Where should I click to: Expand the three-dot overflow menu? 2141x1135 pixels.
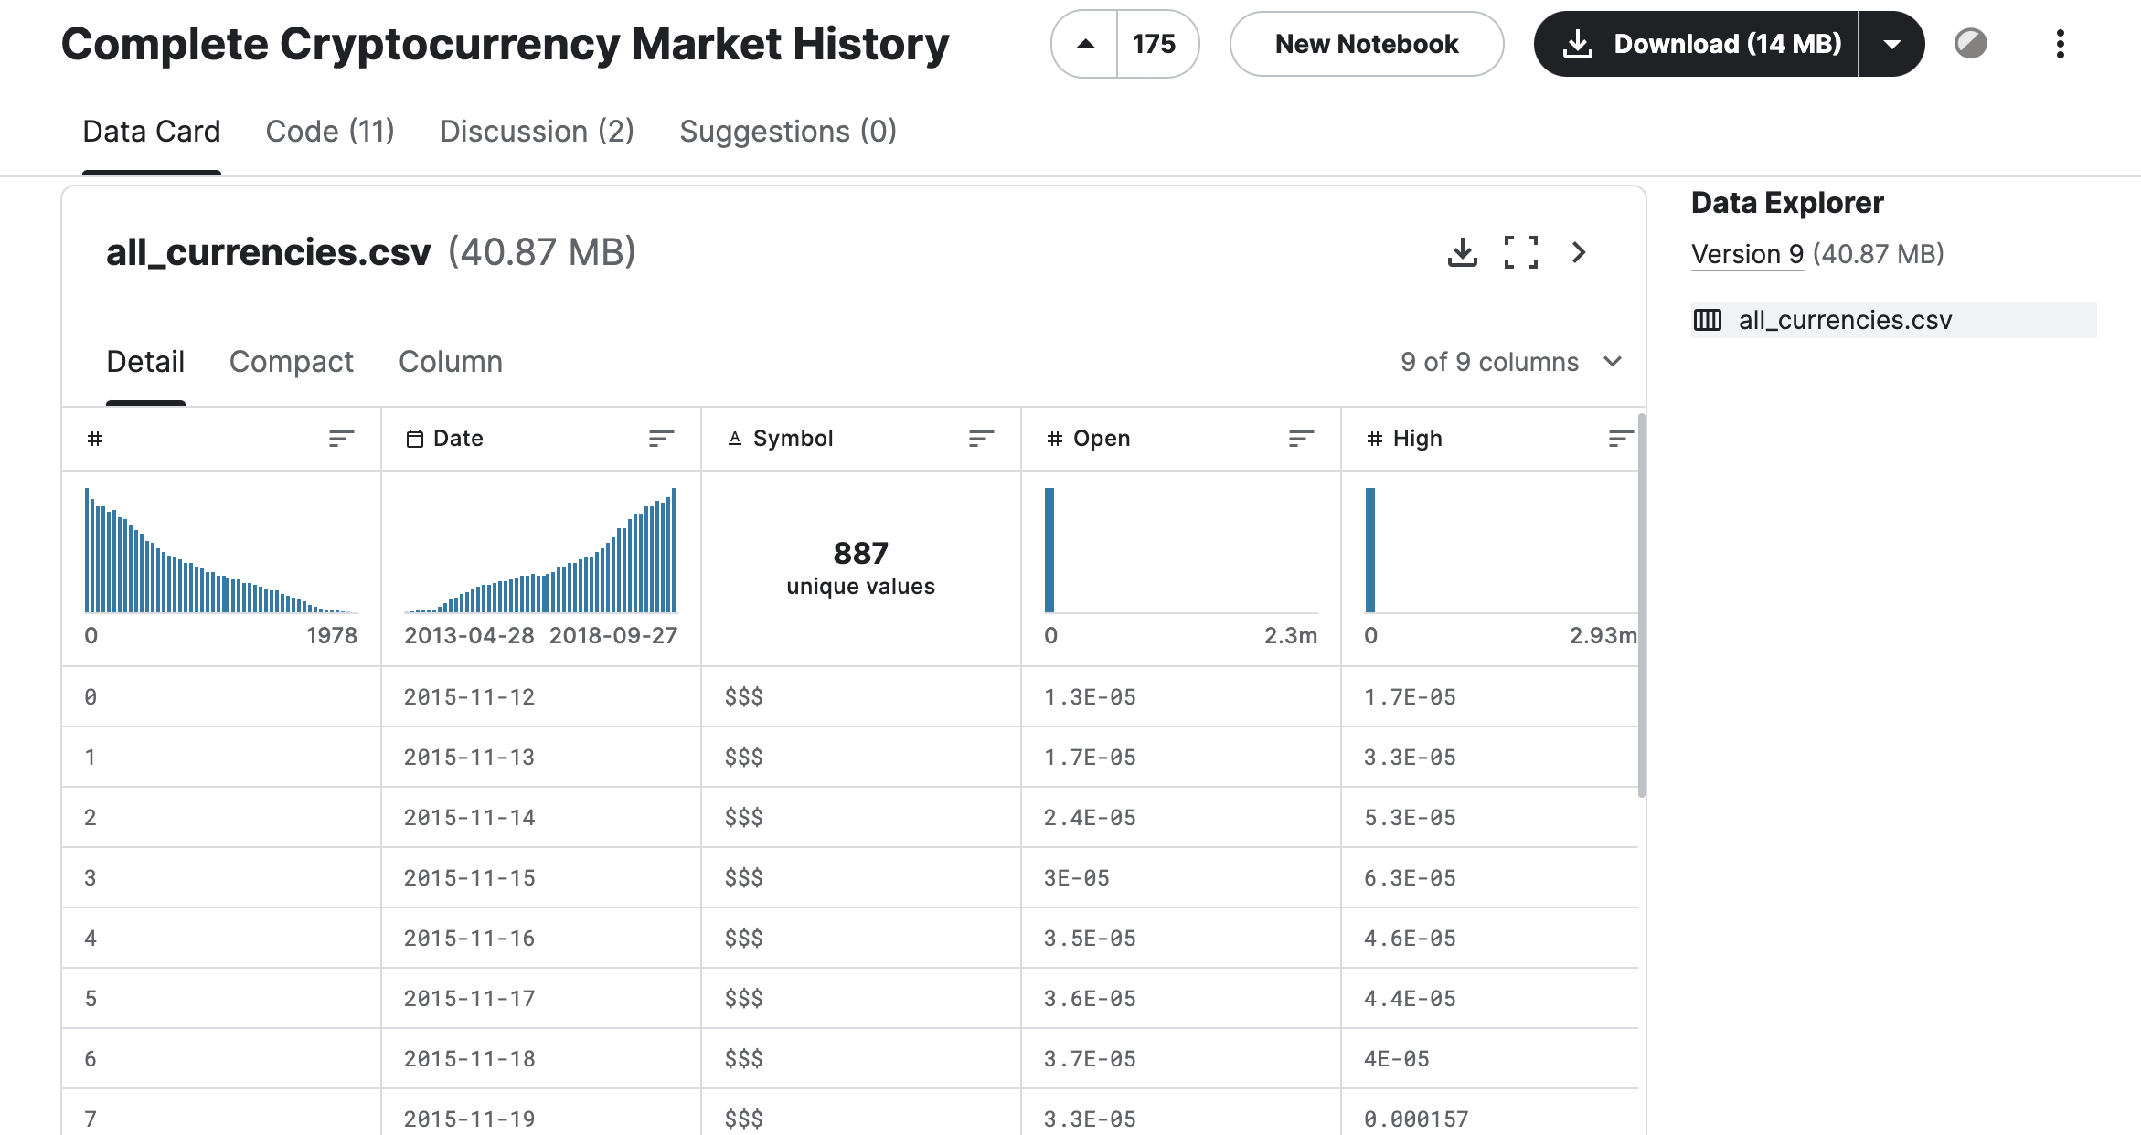pos(2061,44)
